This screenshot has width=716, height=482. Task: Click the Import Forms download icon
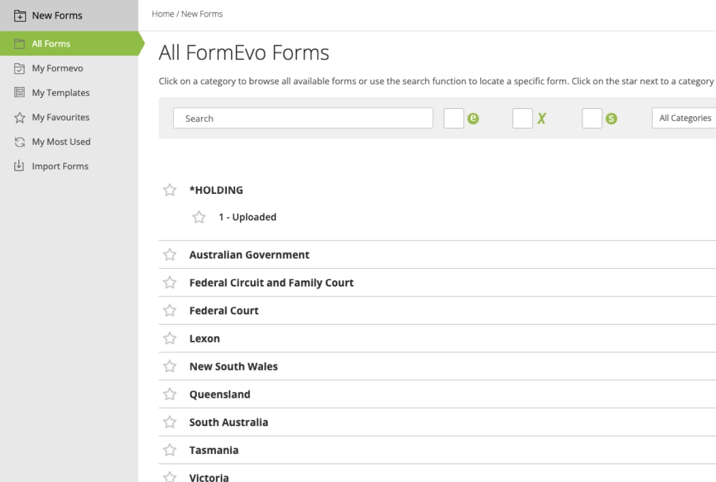[x=20, y=166]
